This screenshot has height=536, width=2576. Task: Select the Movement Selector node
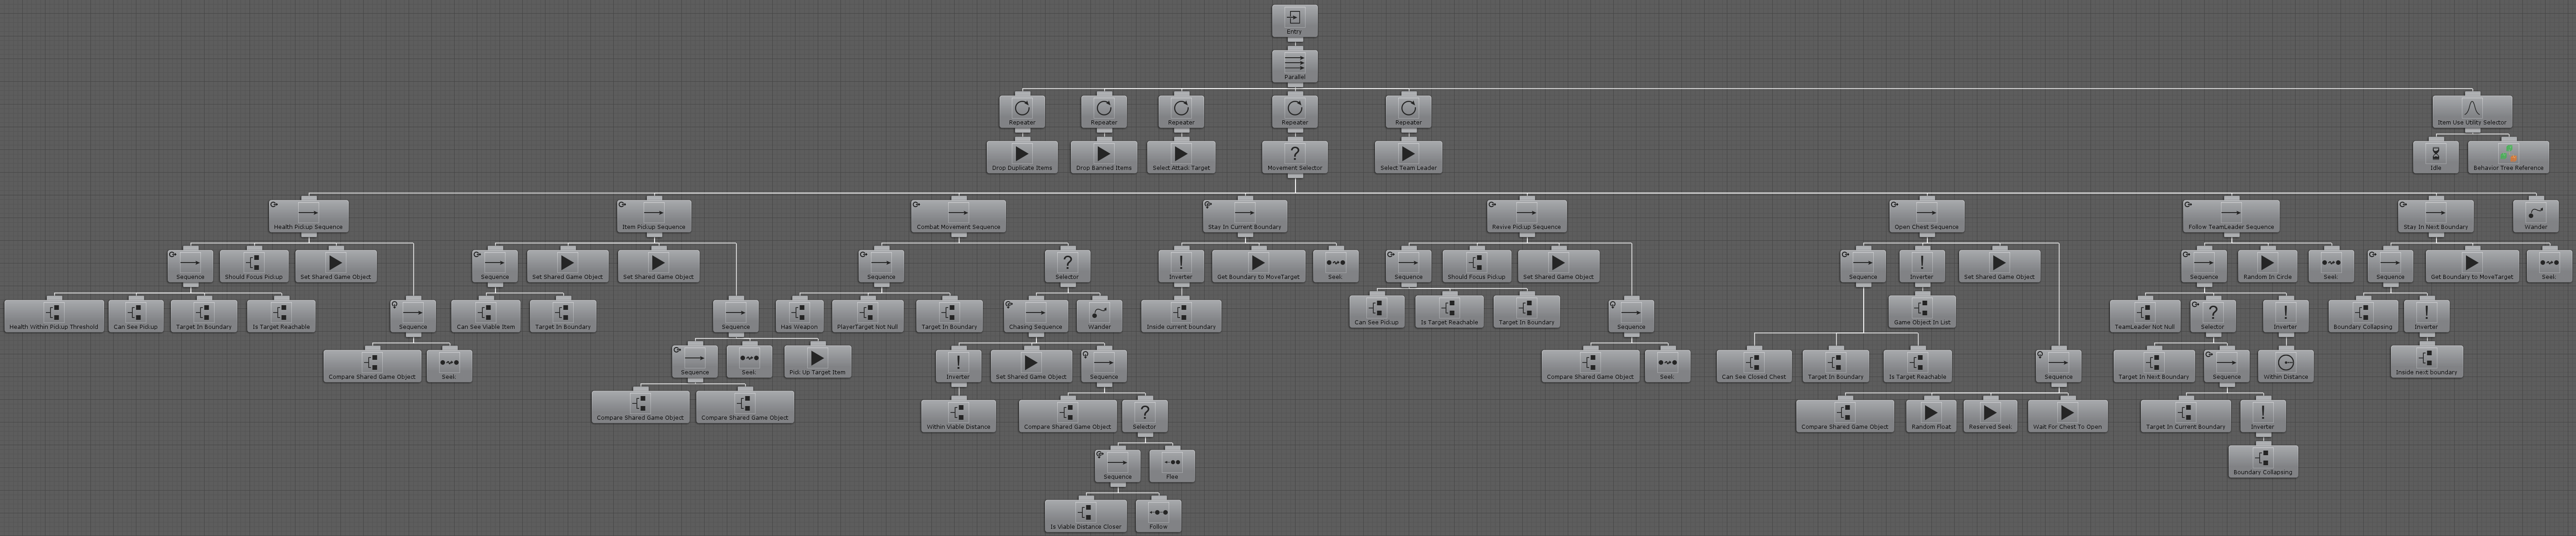[1294, 157]
